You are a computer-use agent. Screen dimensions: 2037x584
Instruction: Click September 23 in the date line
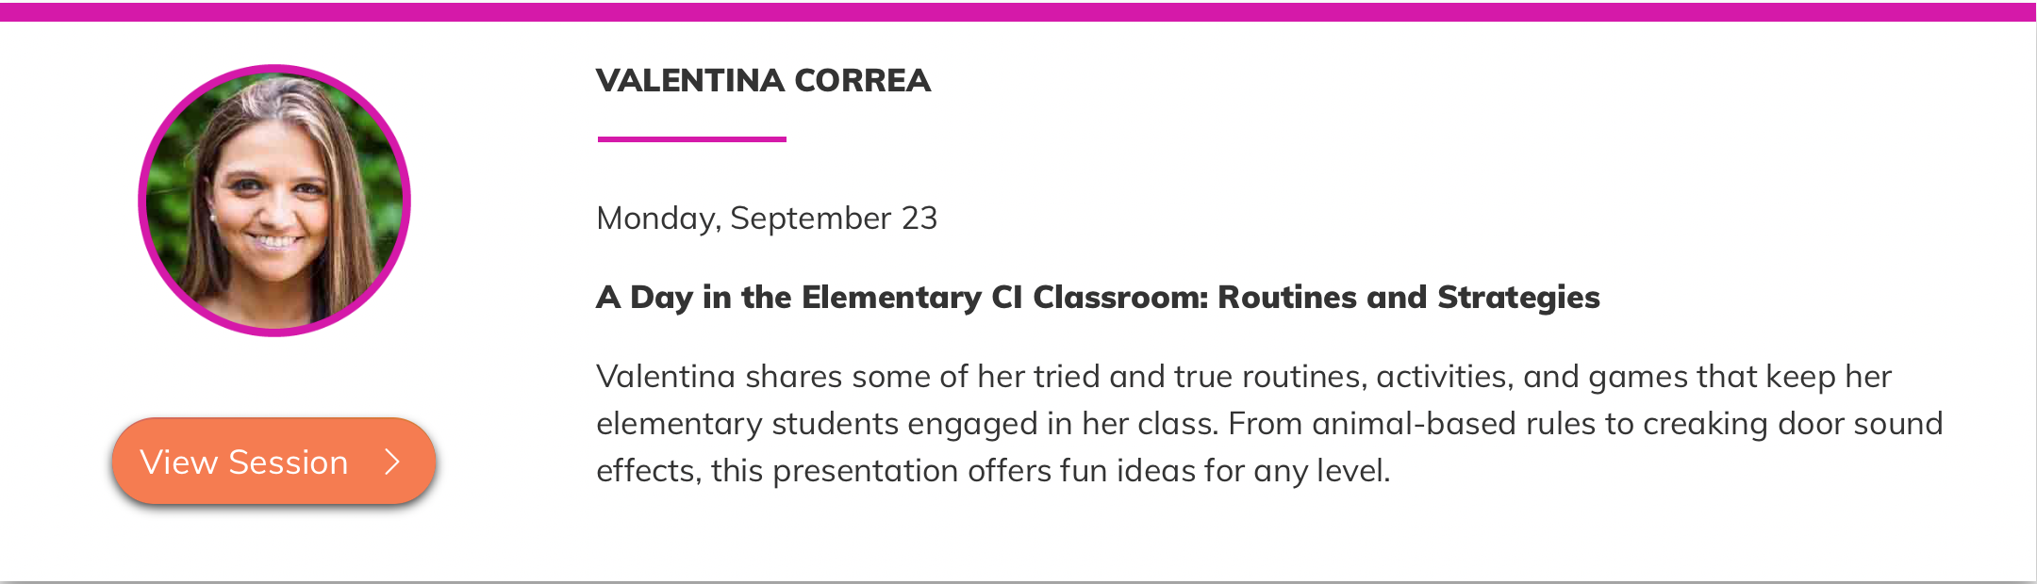point(834,219)
